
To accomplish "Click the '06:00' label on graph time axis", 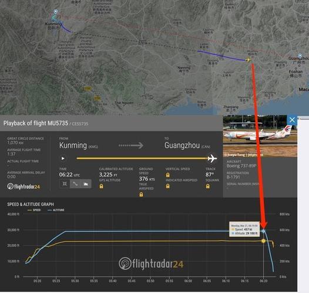I will (188, 281).
